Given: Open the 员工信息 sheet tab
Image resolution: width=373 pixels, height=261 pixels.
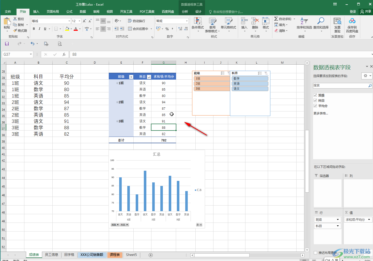Looking at the screenshot, I should pyautogui.click(x=52, y=255).
